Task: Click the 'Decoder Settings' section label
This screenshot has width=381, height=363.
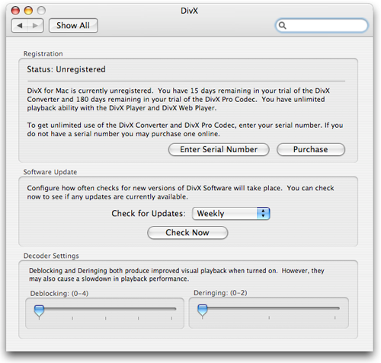Action: pos(51,256)
